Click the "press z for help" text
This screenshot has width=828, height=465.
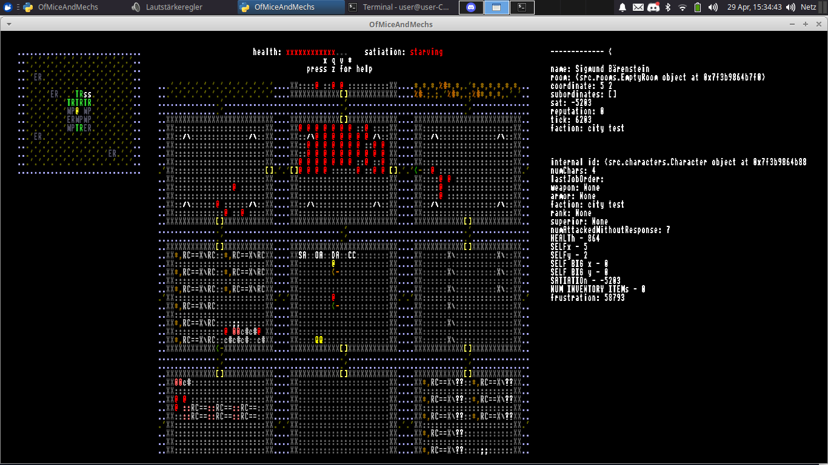pos(339,69)
